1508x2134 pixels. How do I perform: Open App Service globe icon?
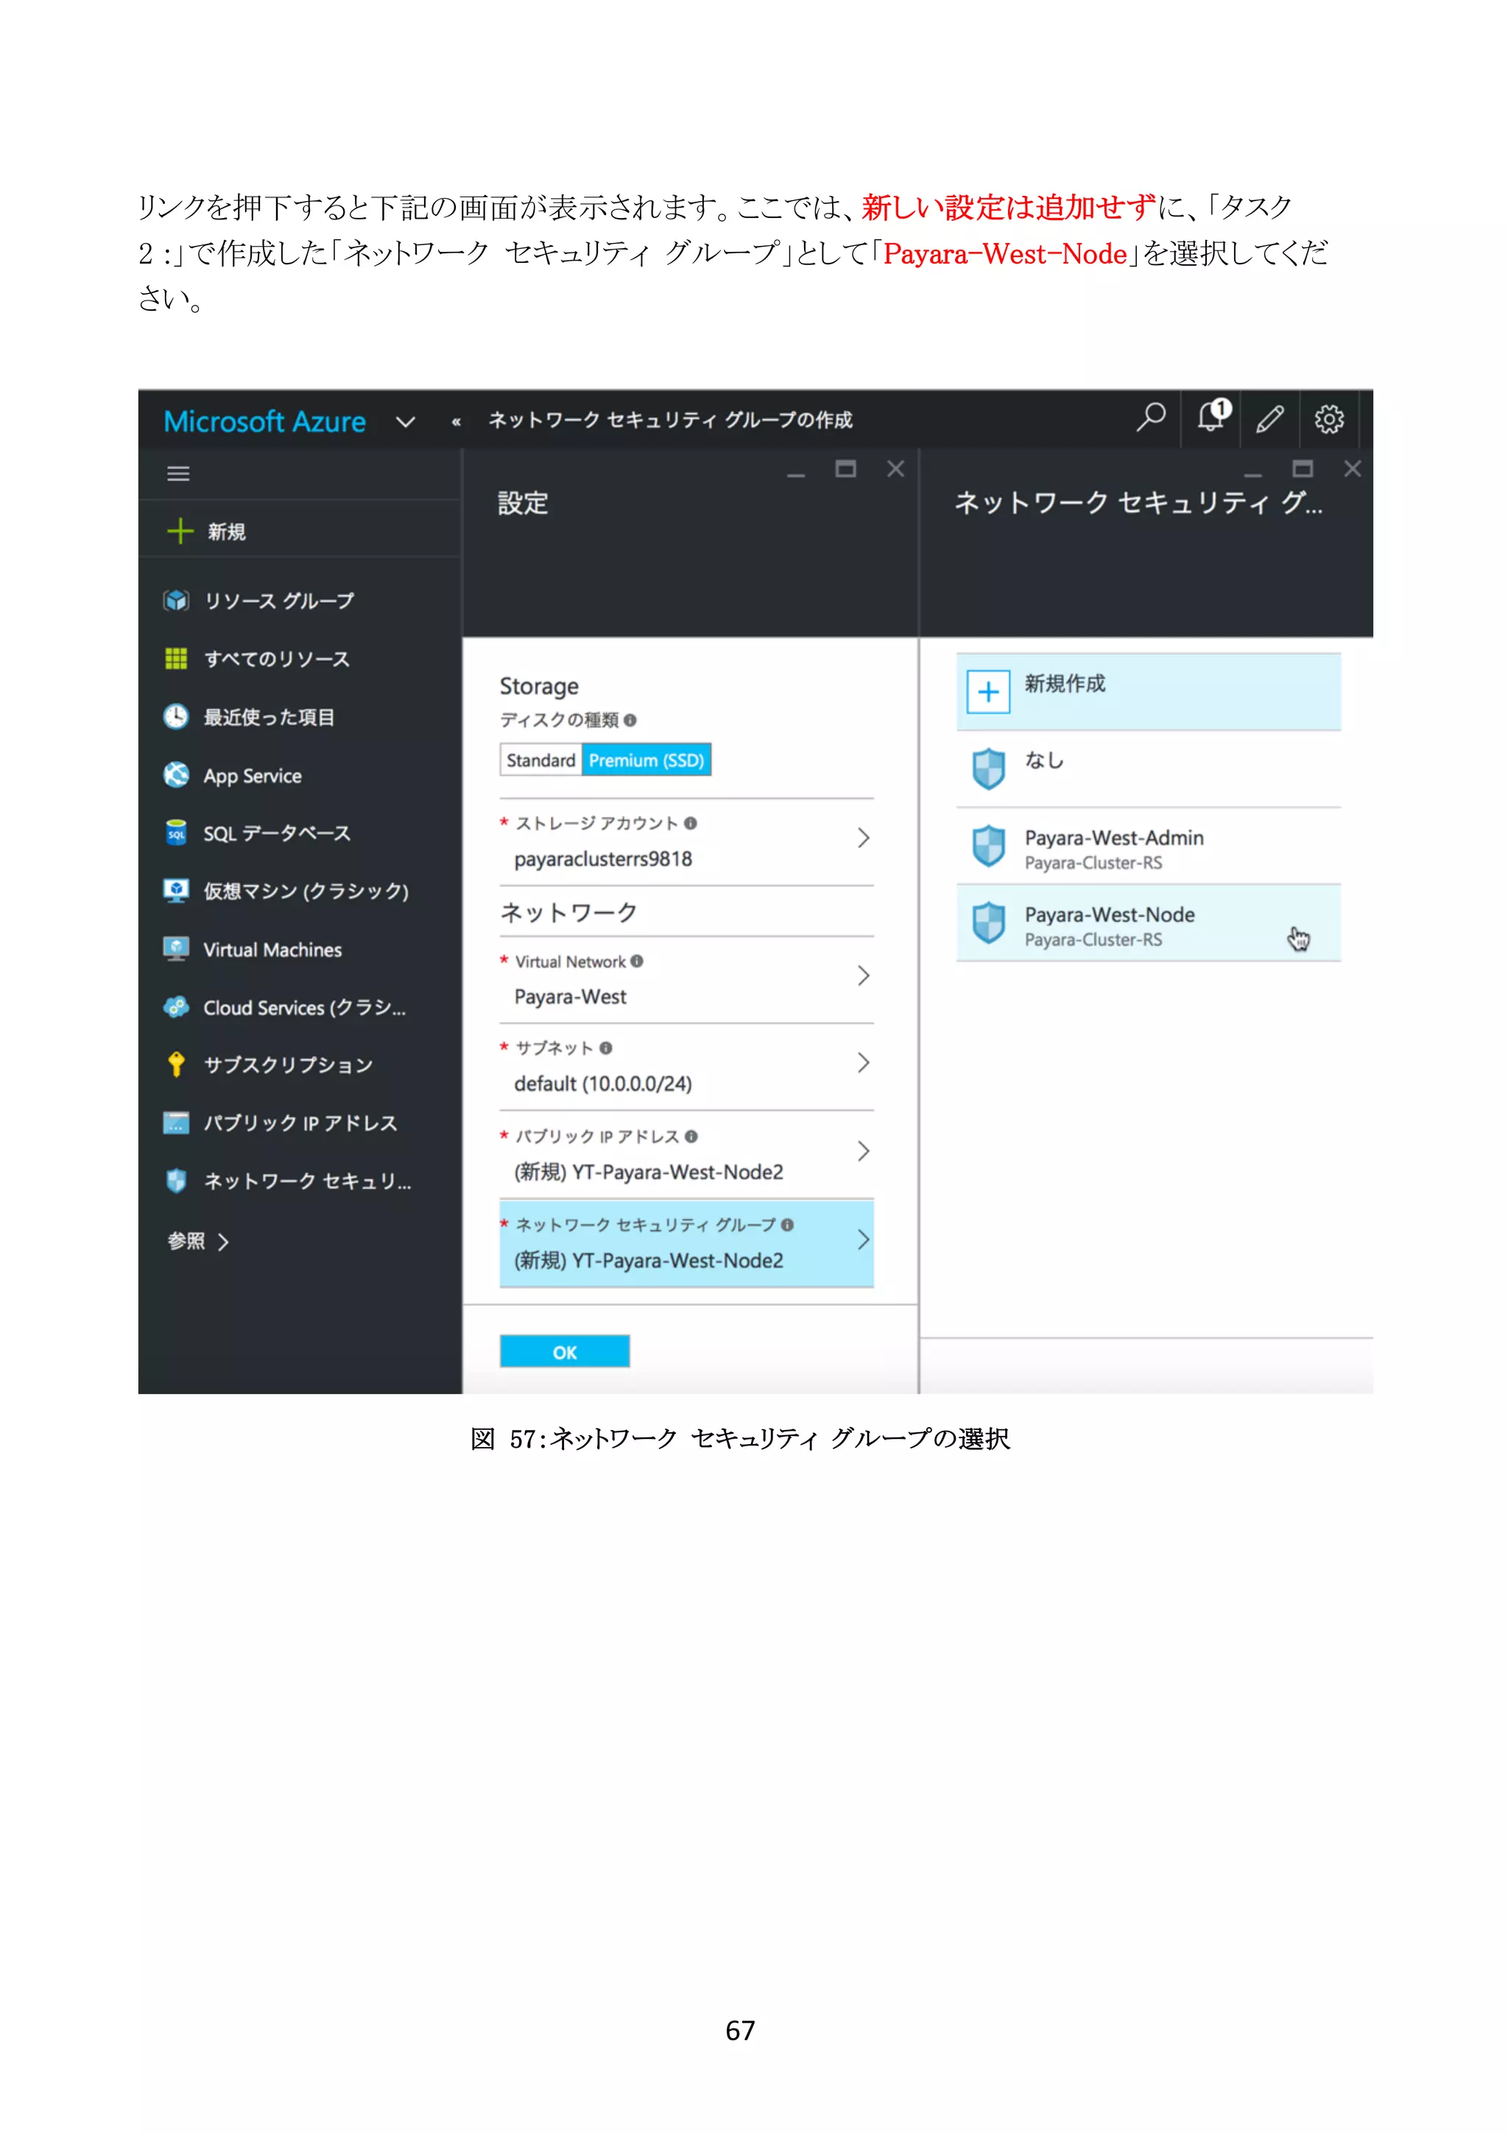(177, 774)
